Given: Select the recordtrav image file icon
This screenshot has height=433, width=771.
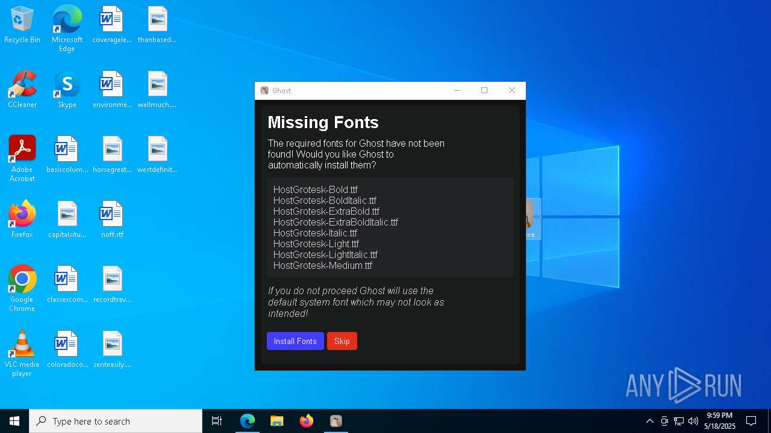Looking at the screenshot, I should click(112, 285).
